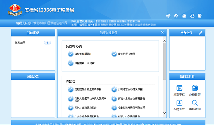This screenshot has height=125, width=214.
Task: Click 办税日历 label text
Action: click(195, 95)
